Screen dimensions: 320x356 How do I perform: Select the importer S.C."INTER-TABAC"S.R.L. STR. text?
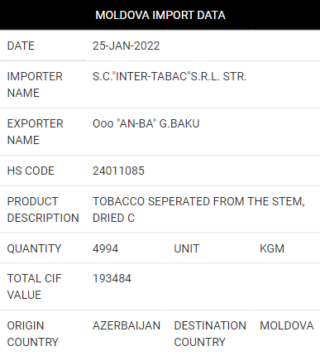pos(170,76)
